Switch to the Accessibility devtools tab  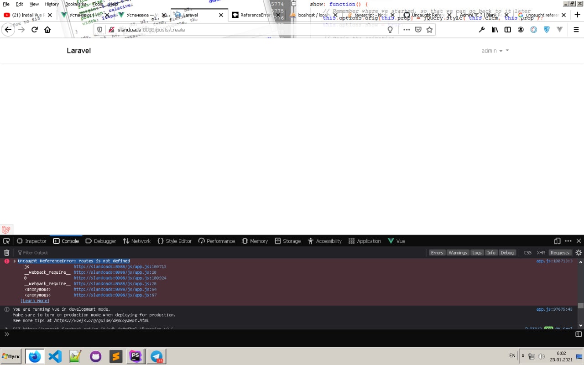point(325,241)
